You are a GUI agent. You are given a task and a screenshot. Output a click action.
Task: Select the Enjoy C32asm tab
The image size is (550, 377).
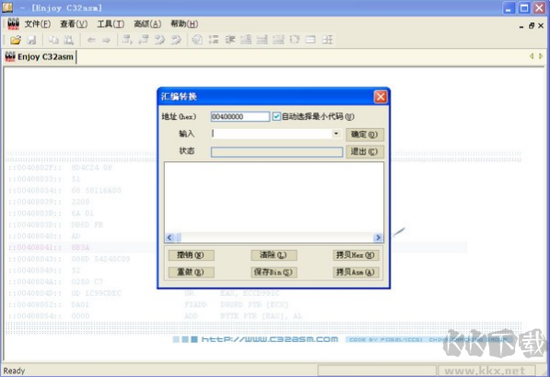[x=40, y=56]
